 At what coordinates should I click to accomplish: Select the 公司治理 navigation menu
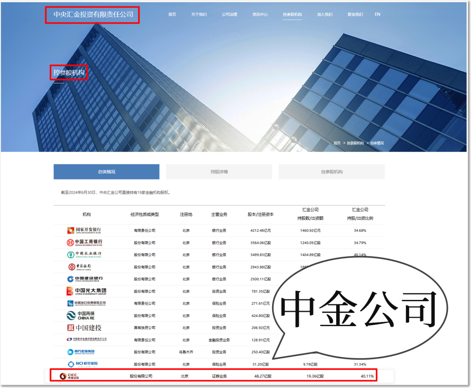229,14
